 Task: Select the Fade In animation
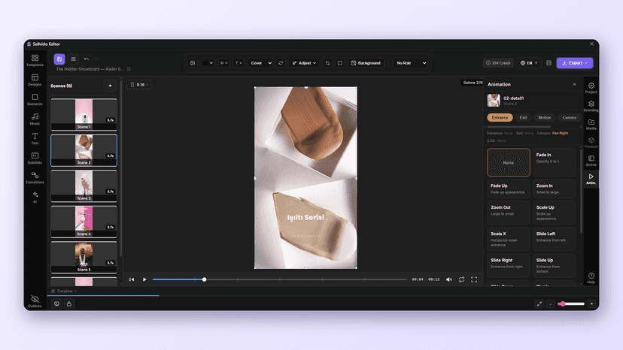554,162
